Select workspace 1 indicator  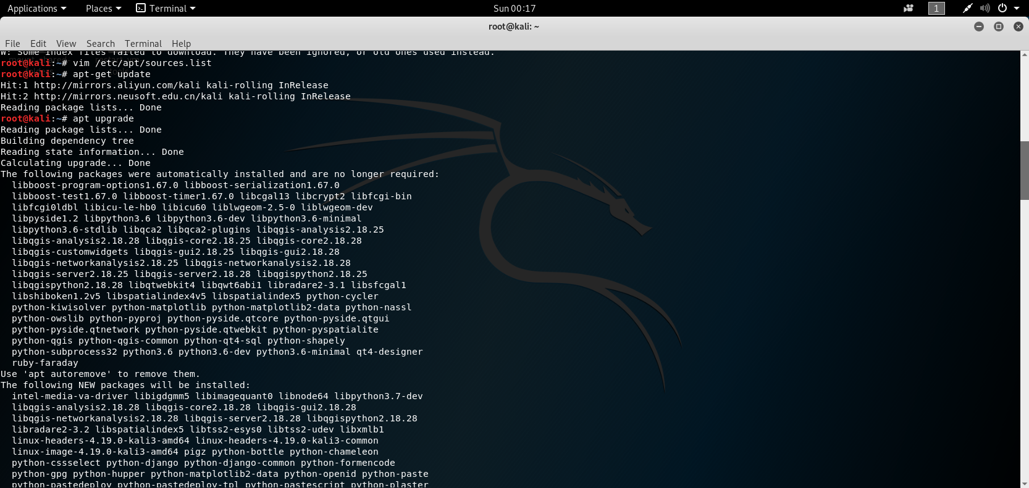(936, 8)
